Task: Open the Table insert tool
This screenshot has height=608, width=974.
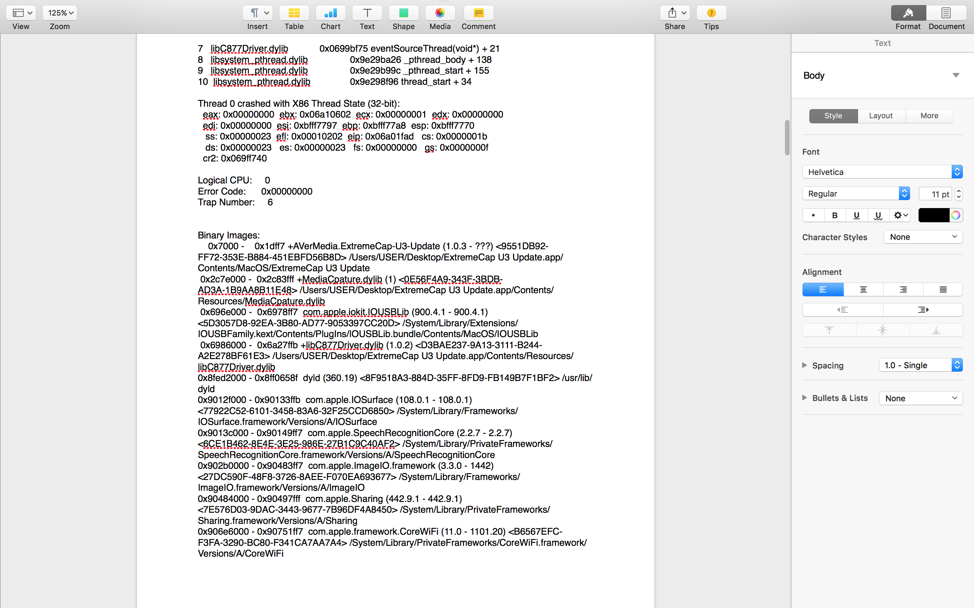Action: pos(294,13)
